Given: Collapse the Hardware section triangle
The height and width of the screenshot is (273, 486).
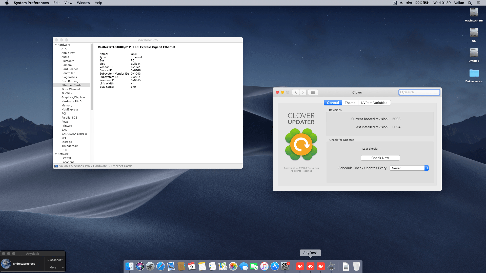Looking at the screenshot, I should pyautogui.click(x=56, y=45).
